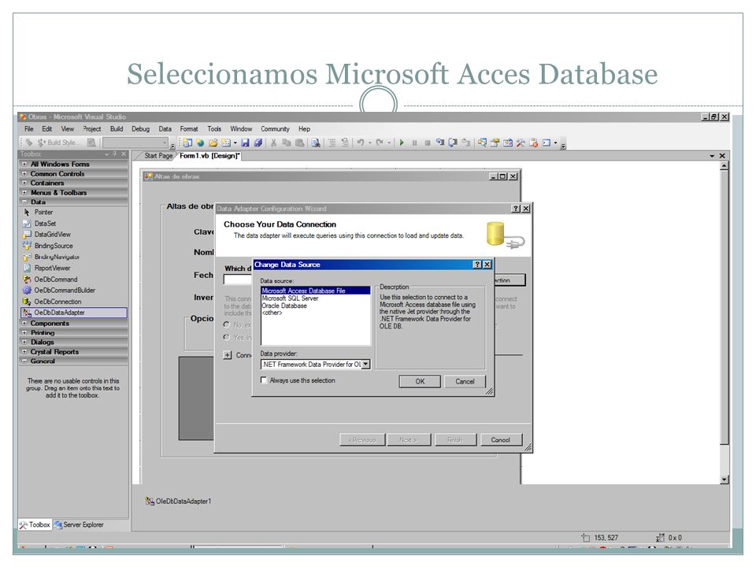Click Cancel at the bottom of the Configuration Wizard
The width and height of the screenshot is (756, 567).
501,439
